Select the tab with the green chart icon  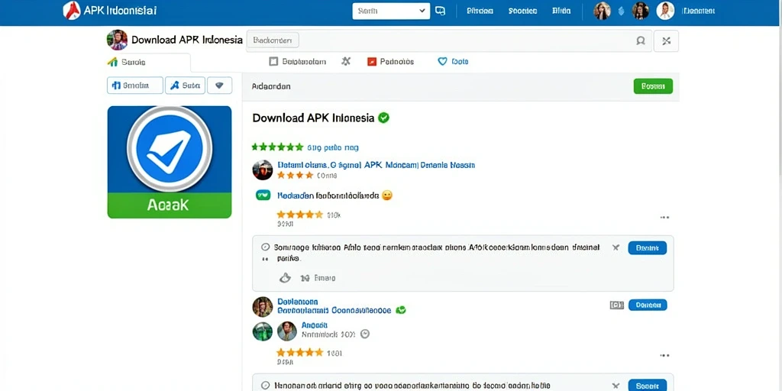(x=149, y=63)
